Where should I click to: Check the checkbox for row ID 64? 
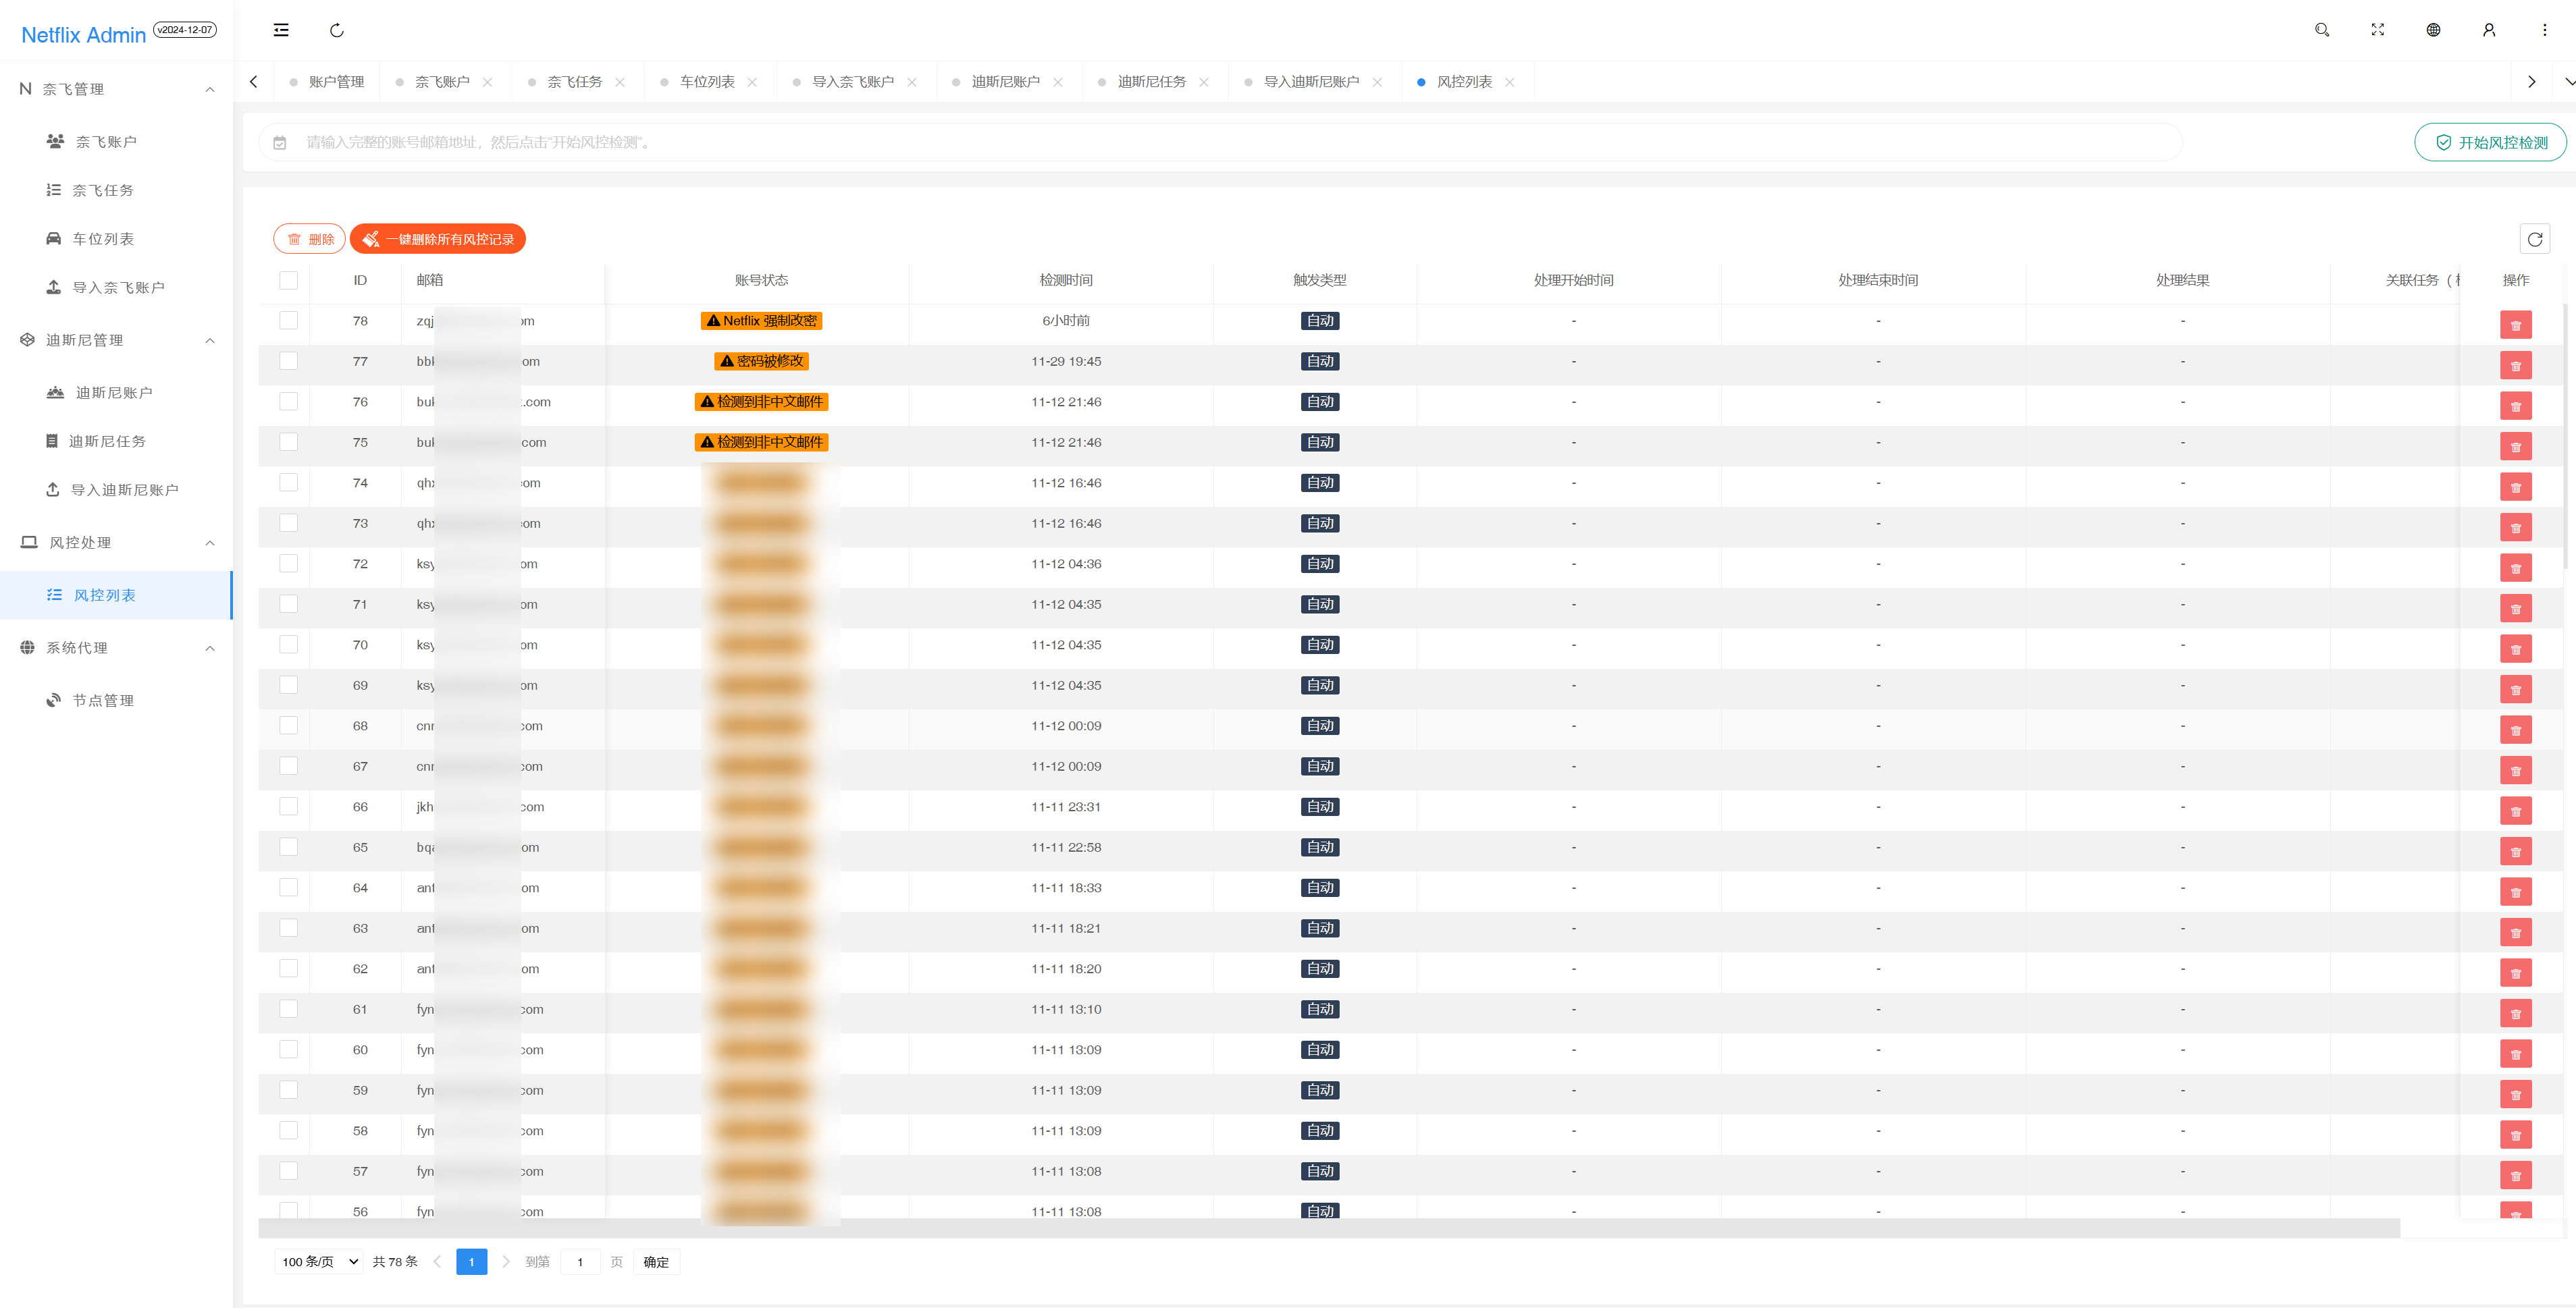(288, 888)
